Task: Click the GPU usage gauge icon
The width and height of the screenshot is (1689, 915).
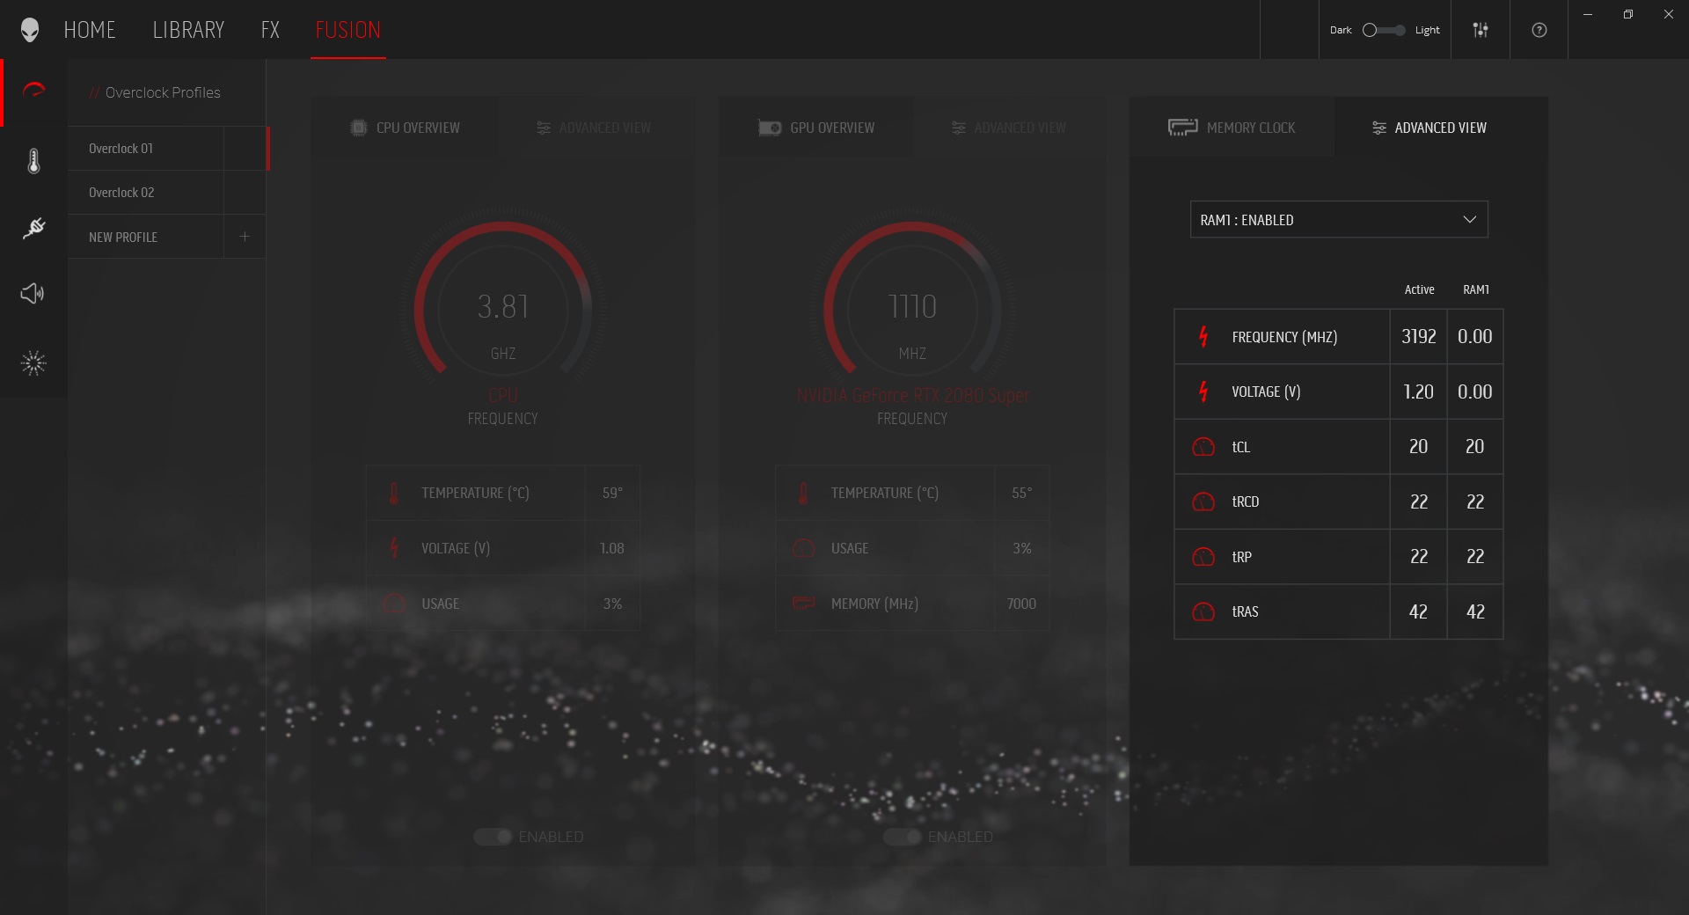Action: [804, 548]
